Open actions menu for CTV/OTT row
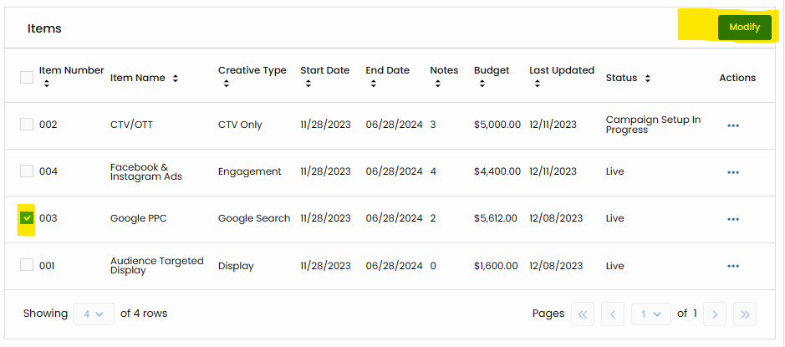The height and width of the screenshot is (347, 785). [733, 125]
